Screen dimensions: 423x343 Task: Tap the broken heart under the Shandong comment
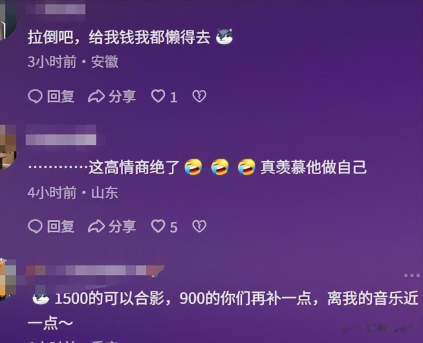click(199, 226)
